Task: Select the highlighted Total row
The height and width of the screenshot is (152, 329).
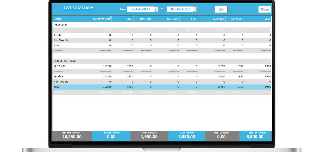Action: tap(162, 87)
